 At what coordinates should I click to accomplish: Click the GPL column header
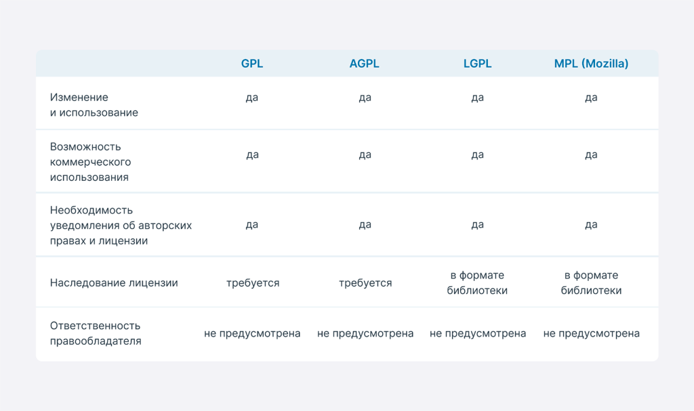(x=252, y=64)
